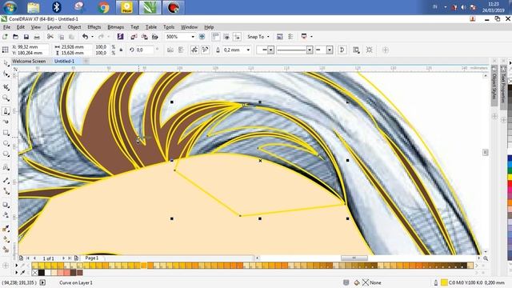
Task: Open the Search Content icon
Action: click(120, 37)
